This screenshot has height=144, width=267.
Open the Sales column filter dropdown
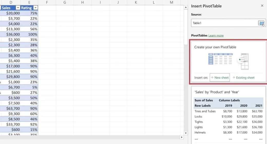pos(18,8)
